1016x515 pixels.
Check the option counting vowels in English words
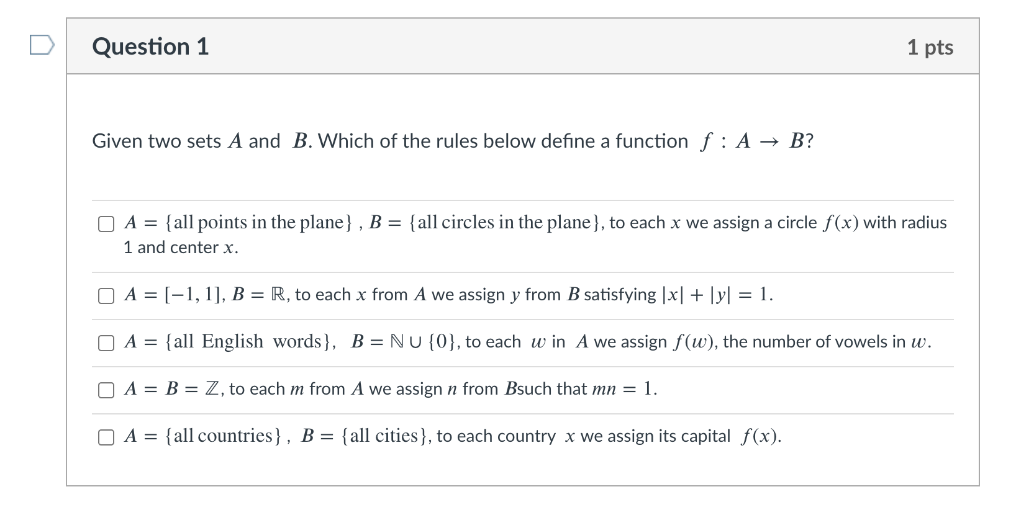tap(106, 343)
